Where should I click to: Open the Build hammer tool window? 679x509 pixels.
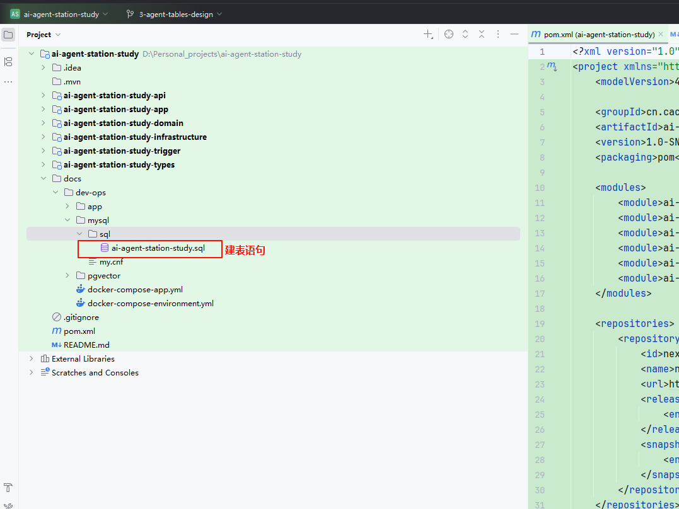click(8, 488)
